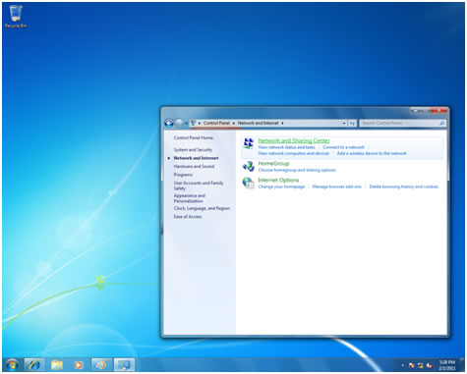Open Appearance and Personalization category
Screen dimensions: 467x374
[x=190, y=198]
